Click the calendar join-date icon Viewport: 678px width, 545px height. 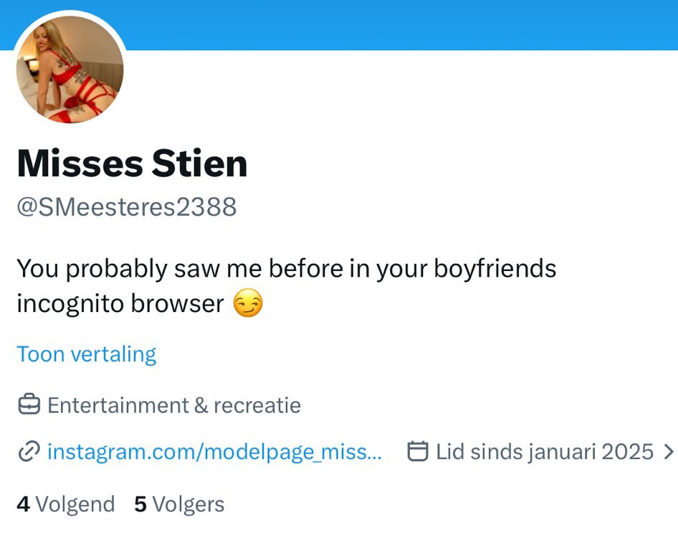(418, 452)
